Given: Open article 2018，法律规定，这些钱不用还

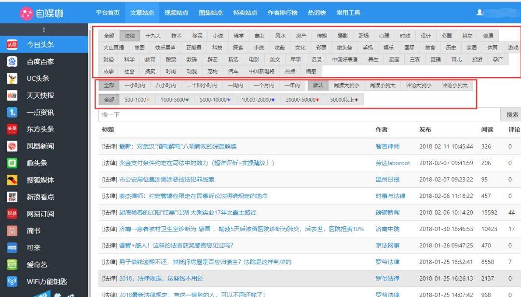Looking at the screenshot, I should pyautogui.click(x=161, y=279).
